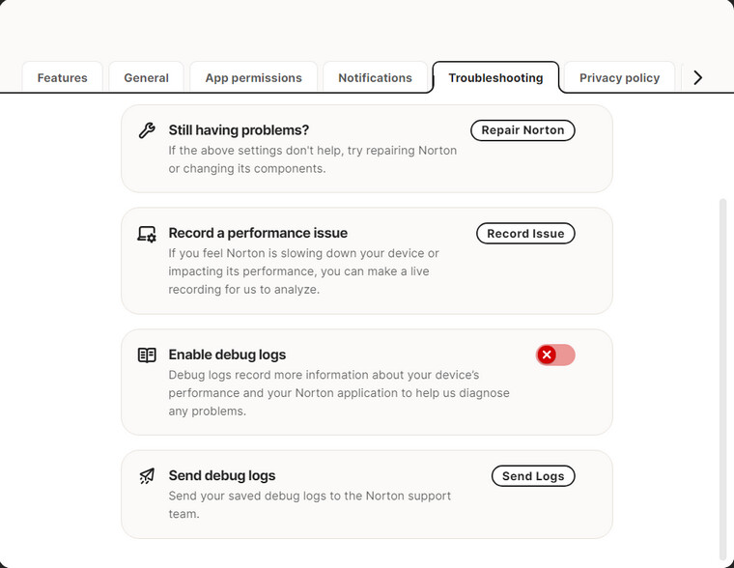Click the wrench icon beside Still having problems

(147, 130)
